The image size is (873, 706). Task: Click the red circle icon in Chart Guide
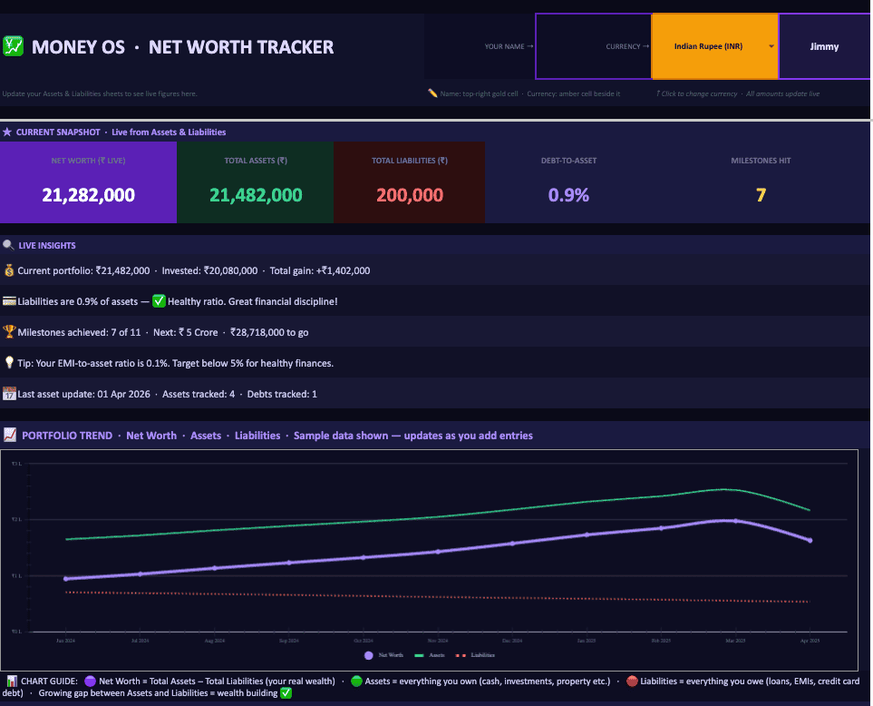tap(632, 681)
